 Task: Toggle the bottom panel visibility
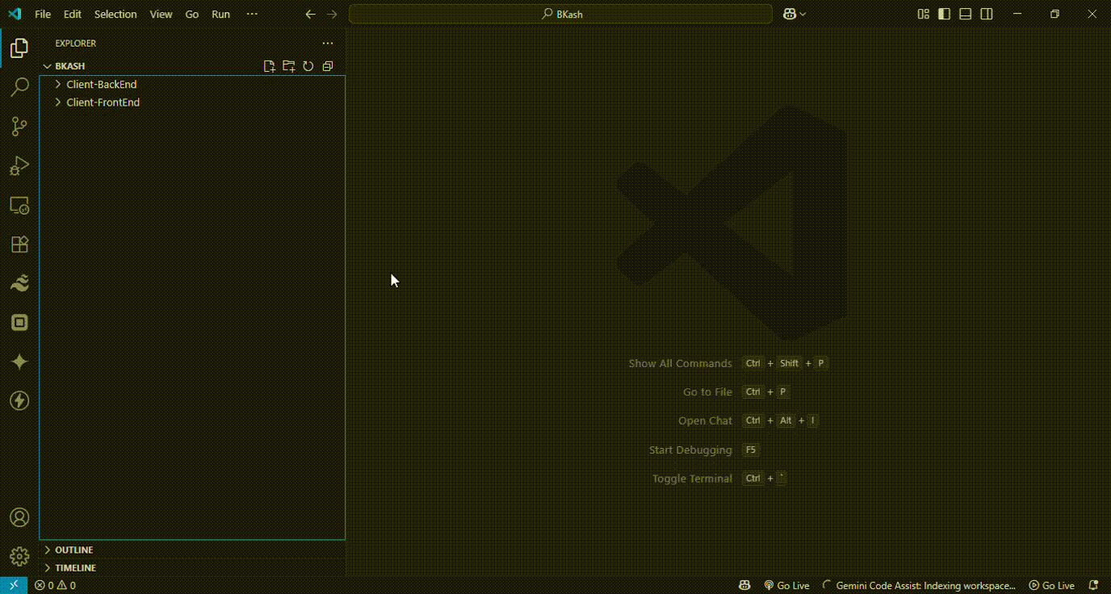965,15
